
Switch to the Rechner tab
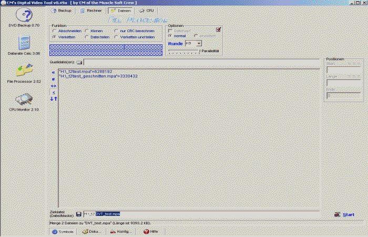[x=90, y=11]
